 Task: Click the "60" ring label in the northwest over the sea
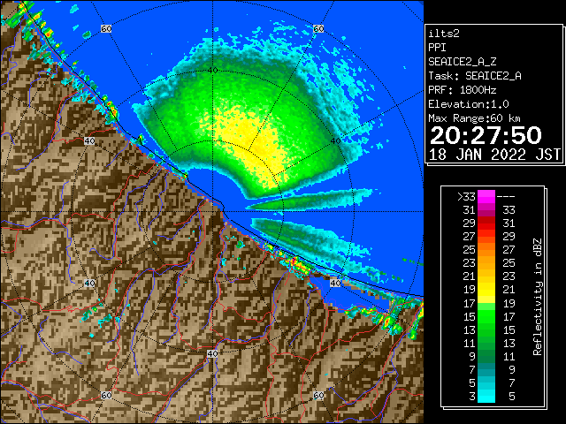click(x=106, y=29)
